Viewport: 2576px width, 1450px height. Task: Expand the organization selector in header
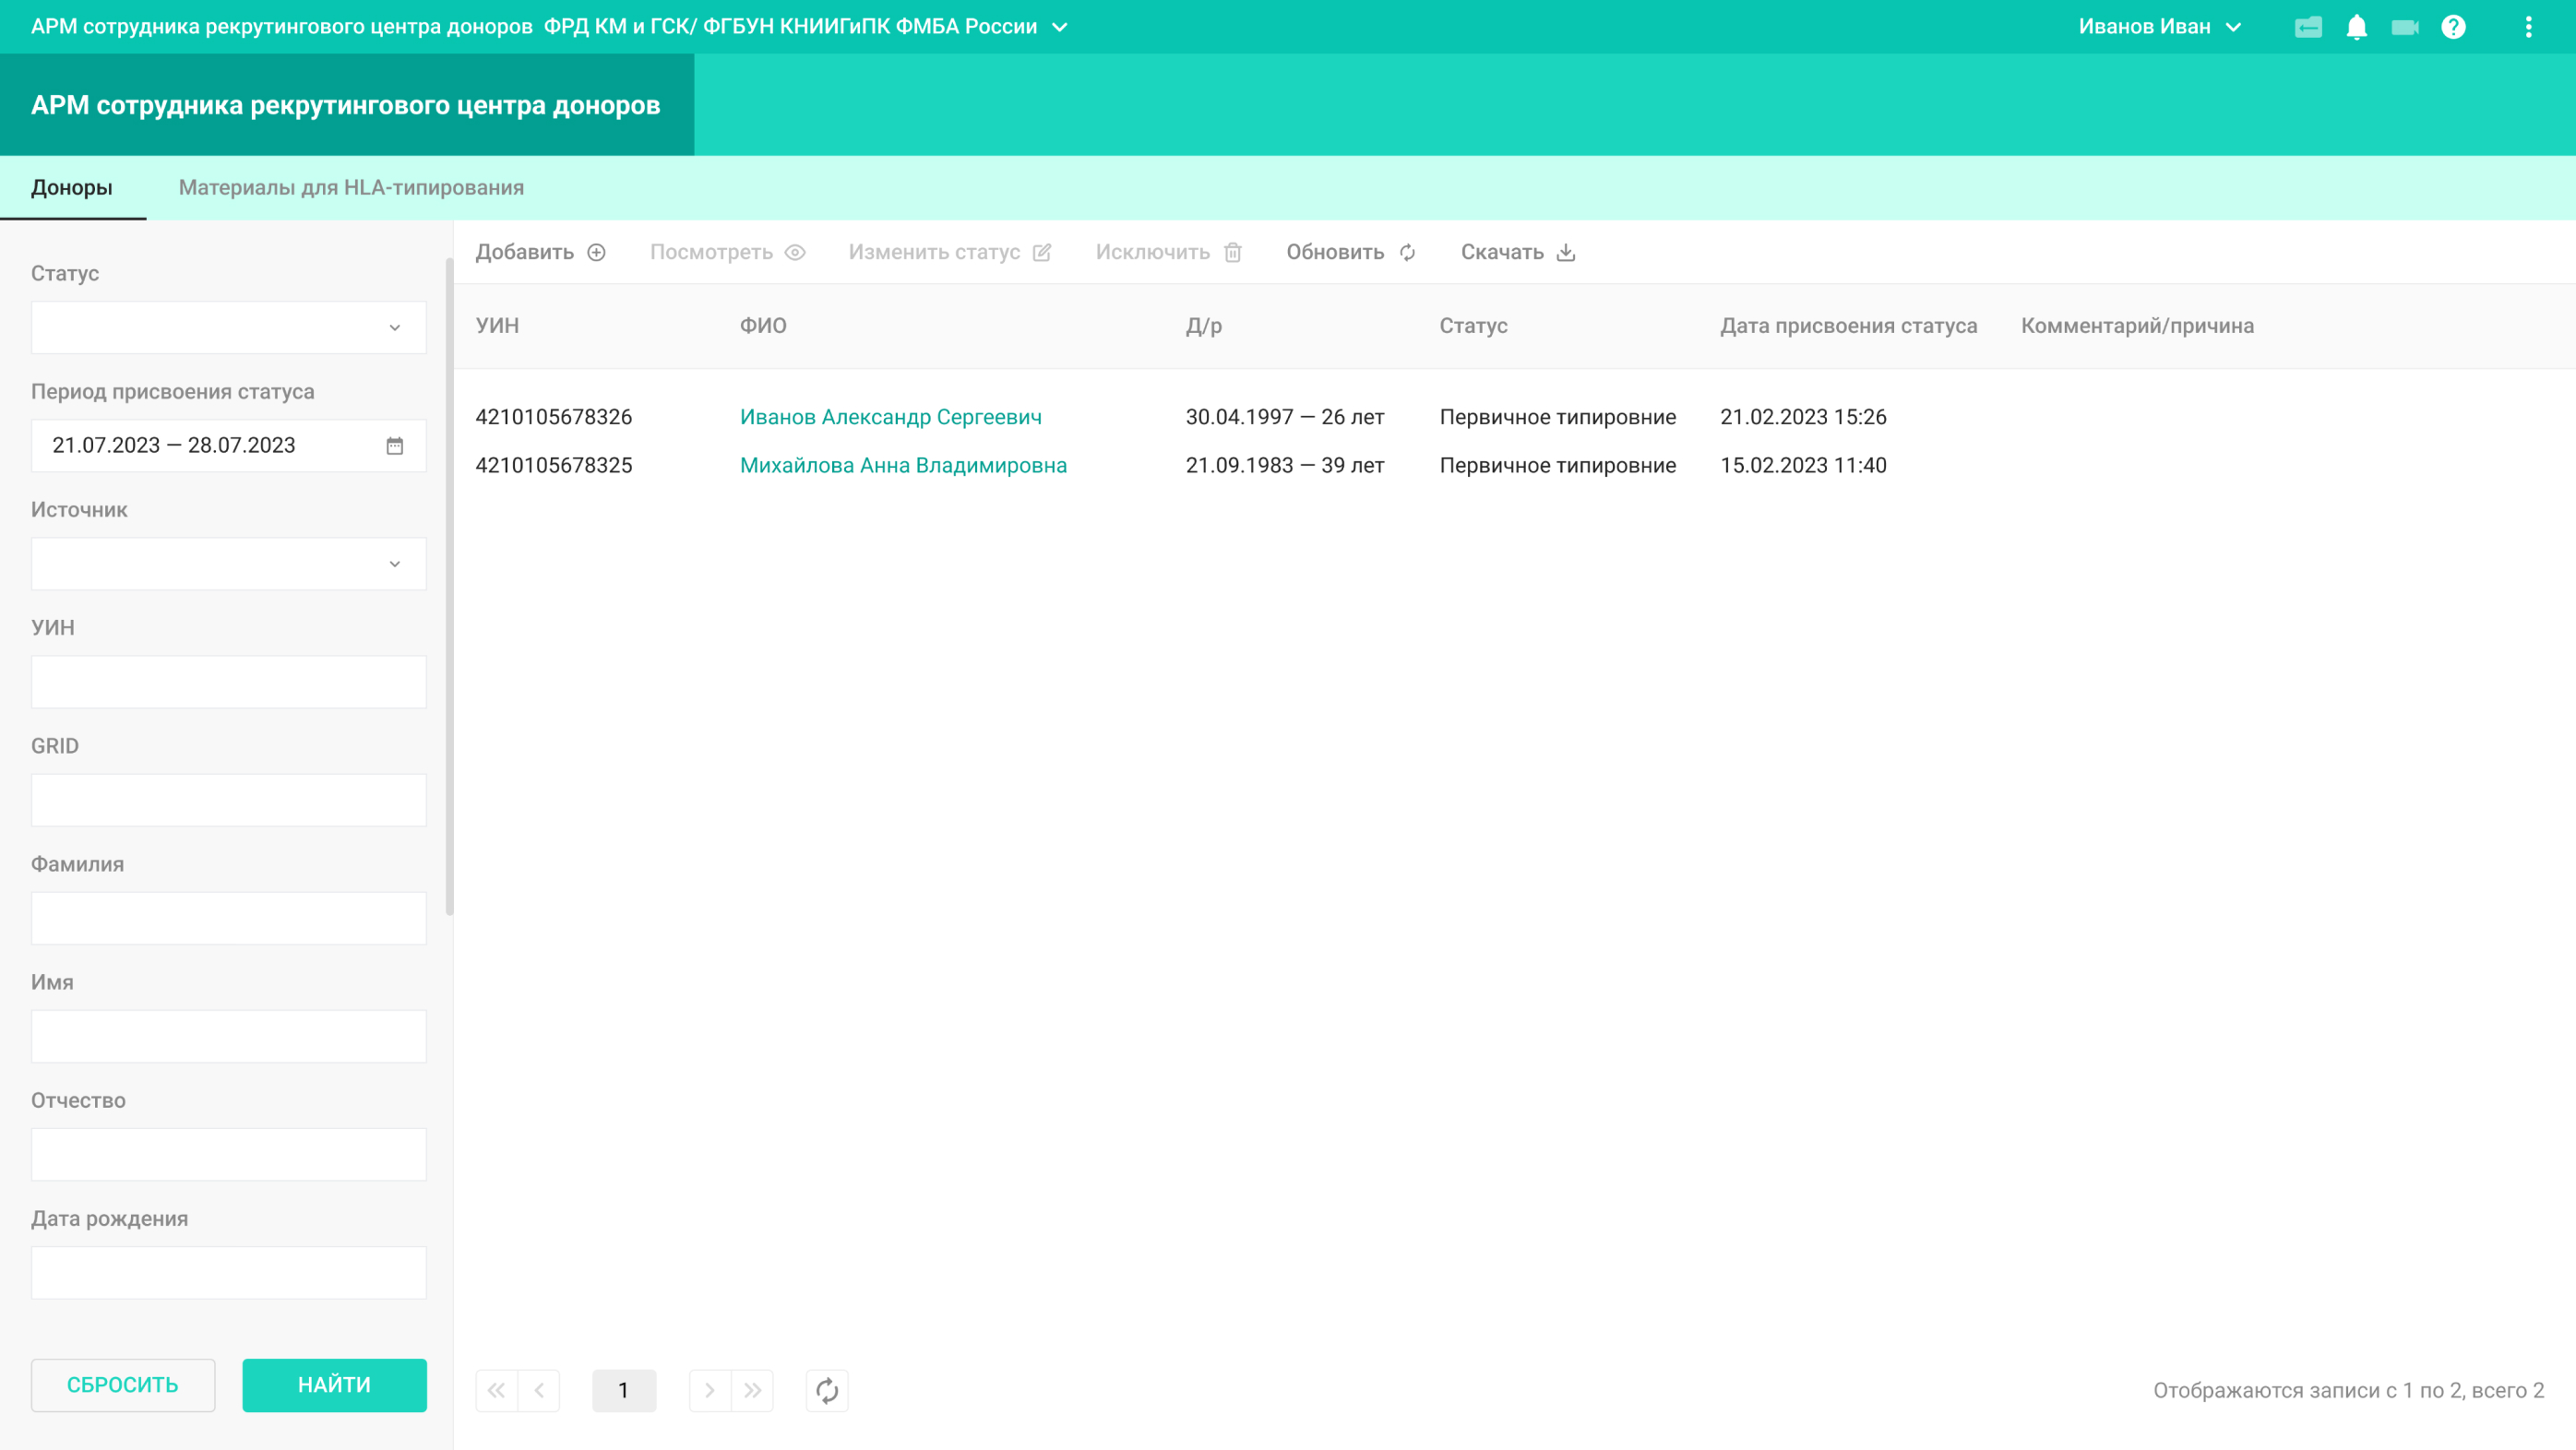point(1060,27)
